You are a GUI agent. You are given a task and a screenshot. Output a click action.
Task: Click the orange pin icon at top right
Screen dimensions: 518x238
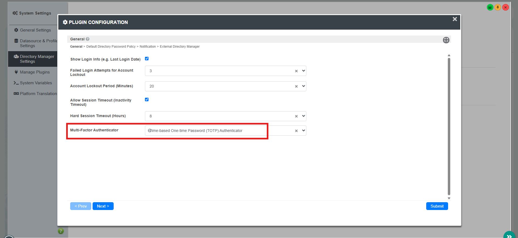pos(498,7)
